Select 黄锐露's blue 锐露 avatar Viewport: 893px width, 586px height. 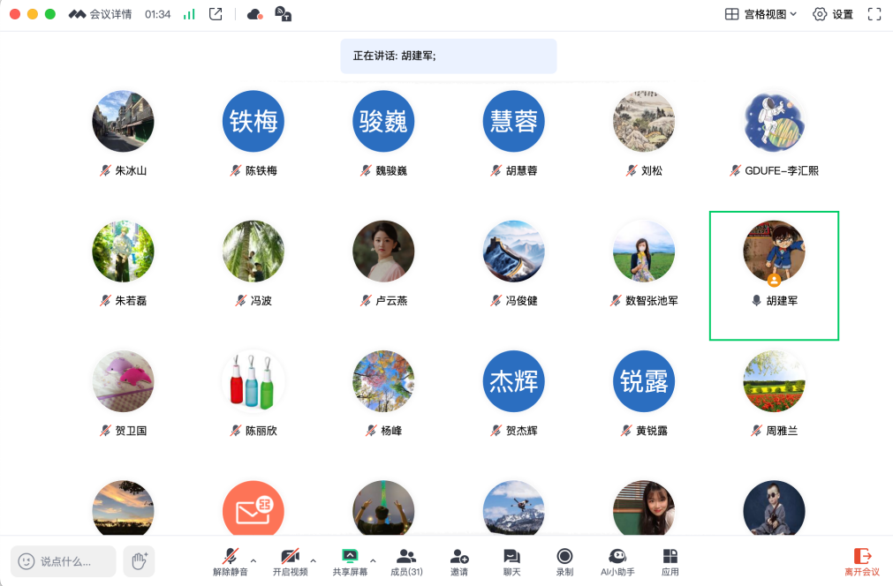(x=644, y=381)
